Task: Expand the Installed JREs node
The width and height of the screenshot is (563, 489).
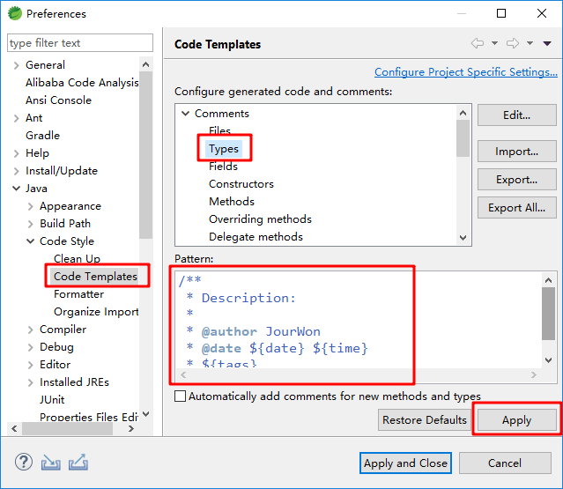Action: [x=31, y=382]
